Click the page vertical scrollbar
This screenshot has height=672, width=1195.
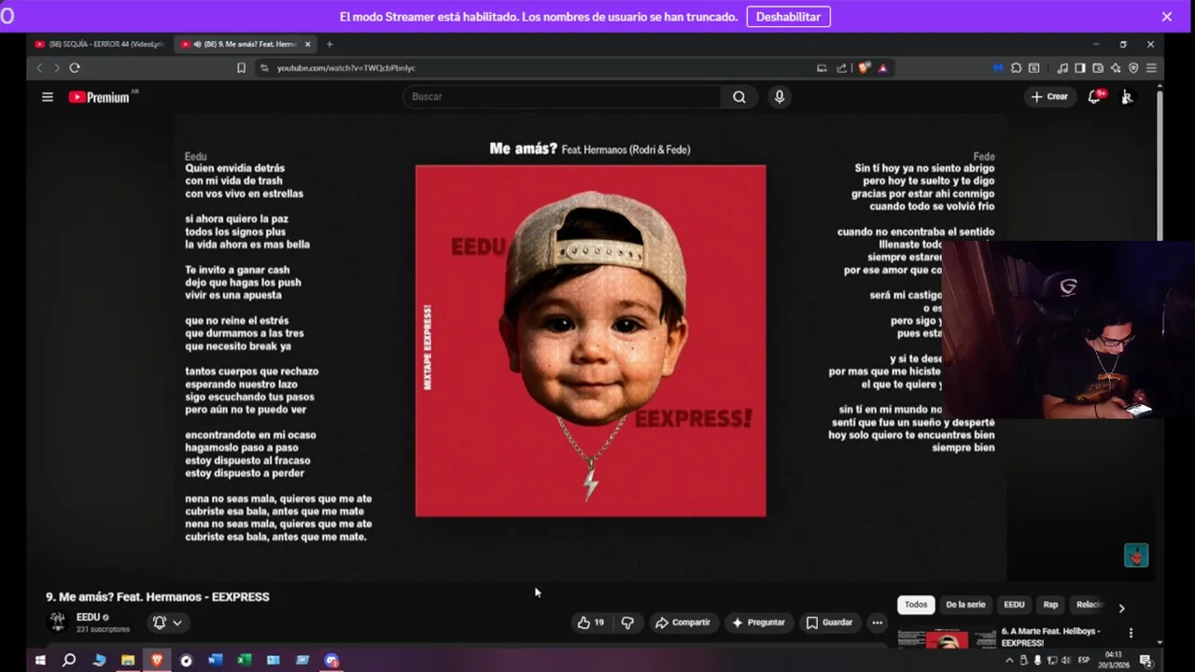(x=1160, y=166)
